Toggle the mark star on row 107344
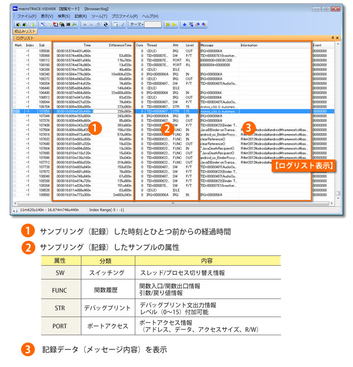This screenshot has height=367, width=353. click(x=15, y=116)
